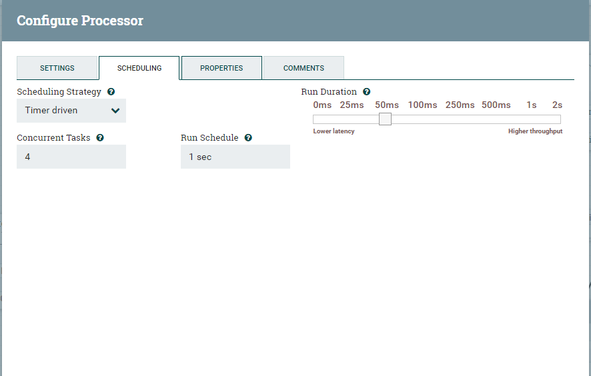Screen dimensions: 591x376
Task: Click the Run Duration slider handle
Action: (x=385, y=119)
